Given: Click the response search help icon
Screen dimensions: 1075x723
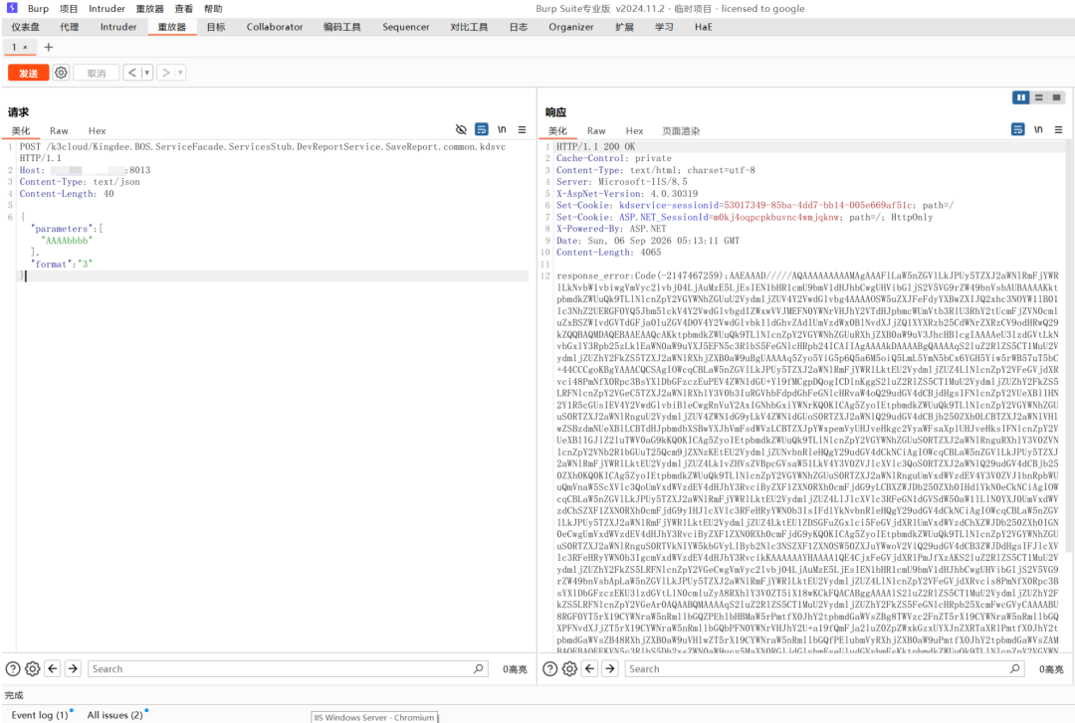Looking at the screenshot, I should coord(549,669).
